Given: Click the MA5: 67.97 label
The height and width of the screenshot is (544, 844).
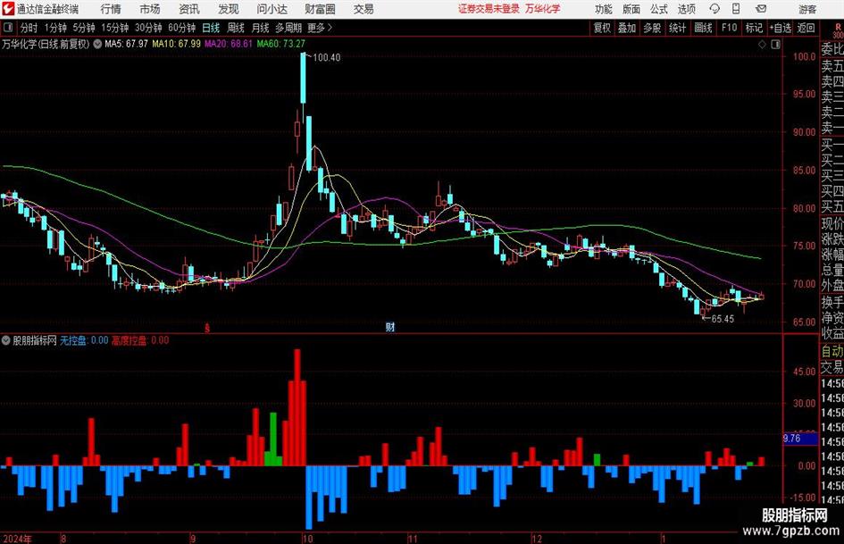Looking at the screenshot, I should point(126,44).
